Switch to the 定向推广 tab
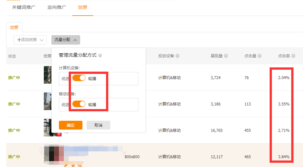303x167 pixels. [x=57, y=7]
